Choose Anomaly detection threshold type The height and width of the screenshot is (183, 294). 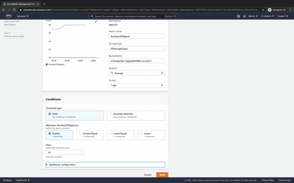tap(111, 114)
